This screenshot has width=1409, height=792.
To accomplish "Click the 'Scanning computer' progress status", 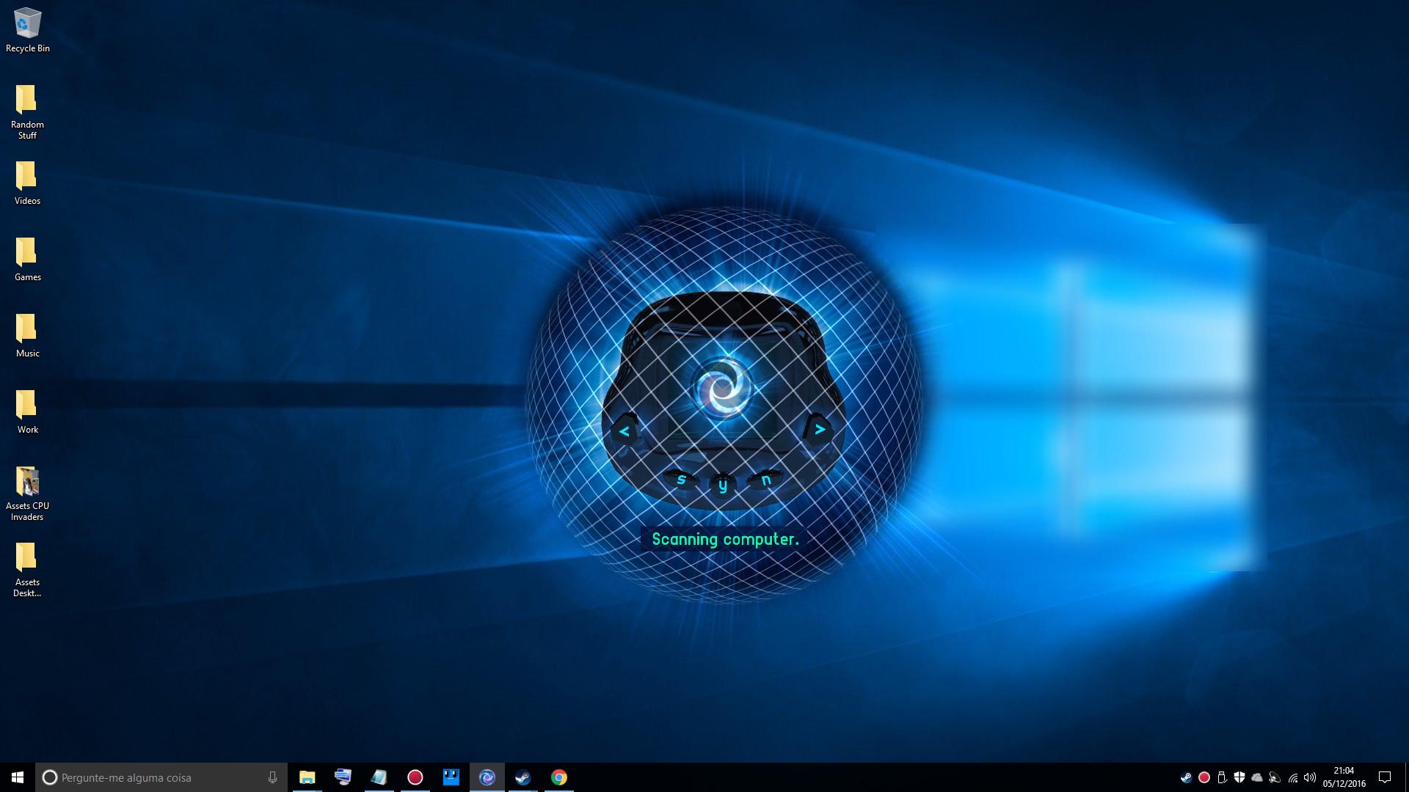I will coord(724,539).
